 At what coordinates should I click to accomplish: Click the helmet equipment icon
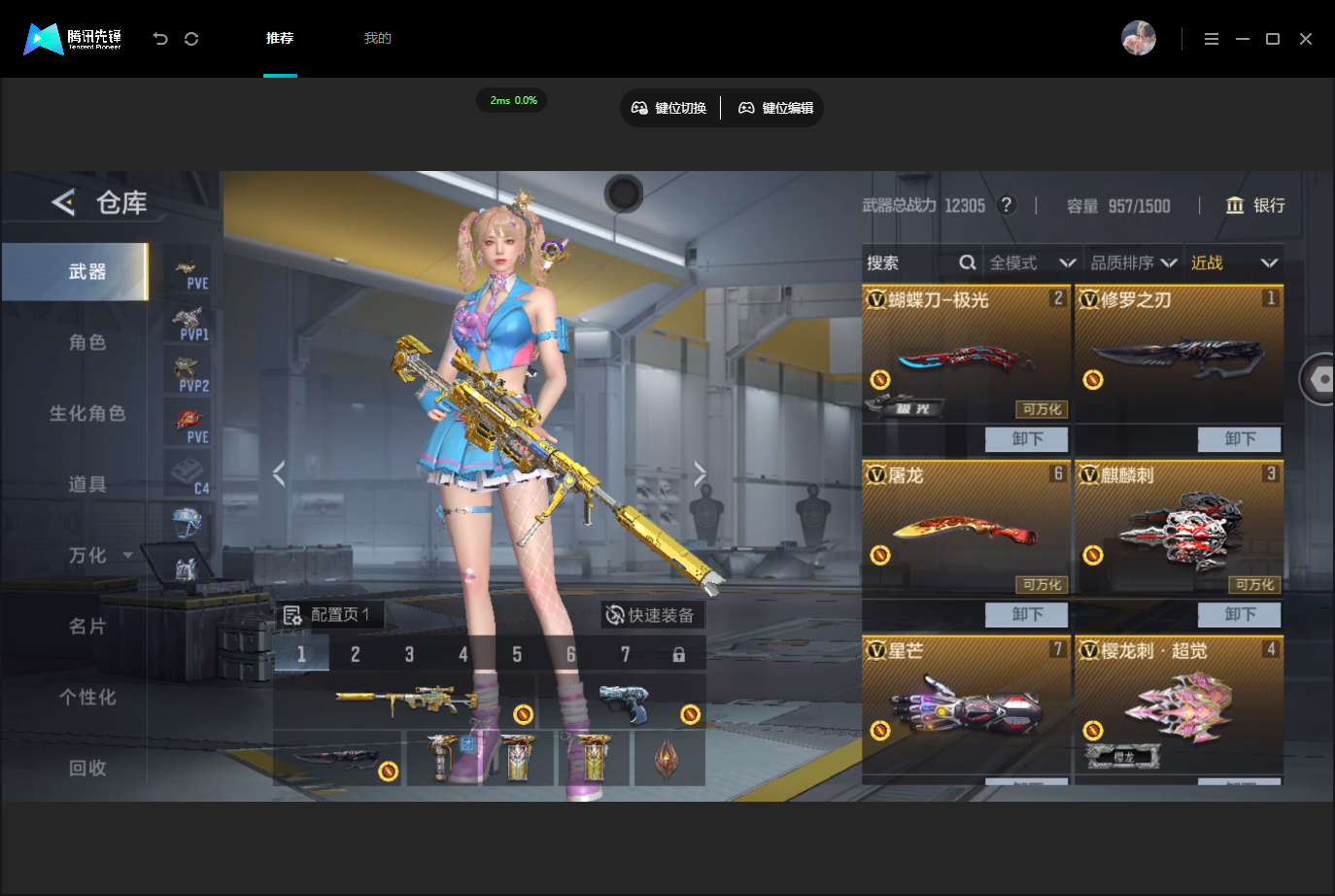coord(187,523)
